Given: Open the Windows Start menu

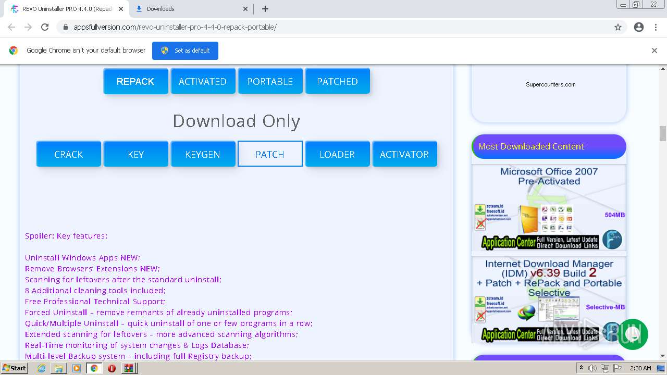Looking at the screenshot, I should (x=15, y=368).
